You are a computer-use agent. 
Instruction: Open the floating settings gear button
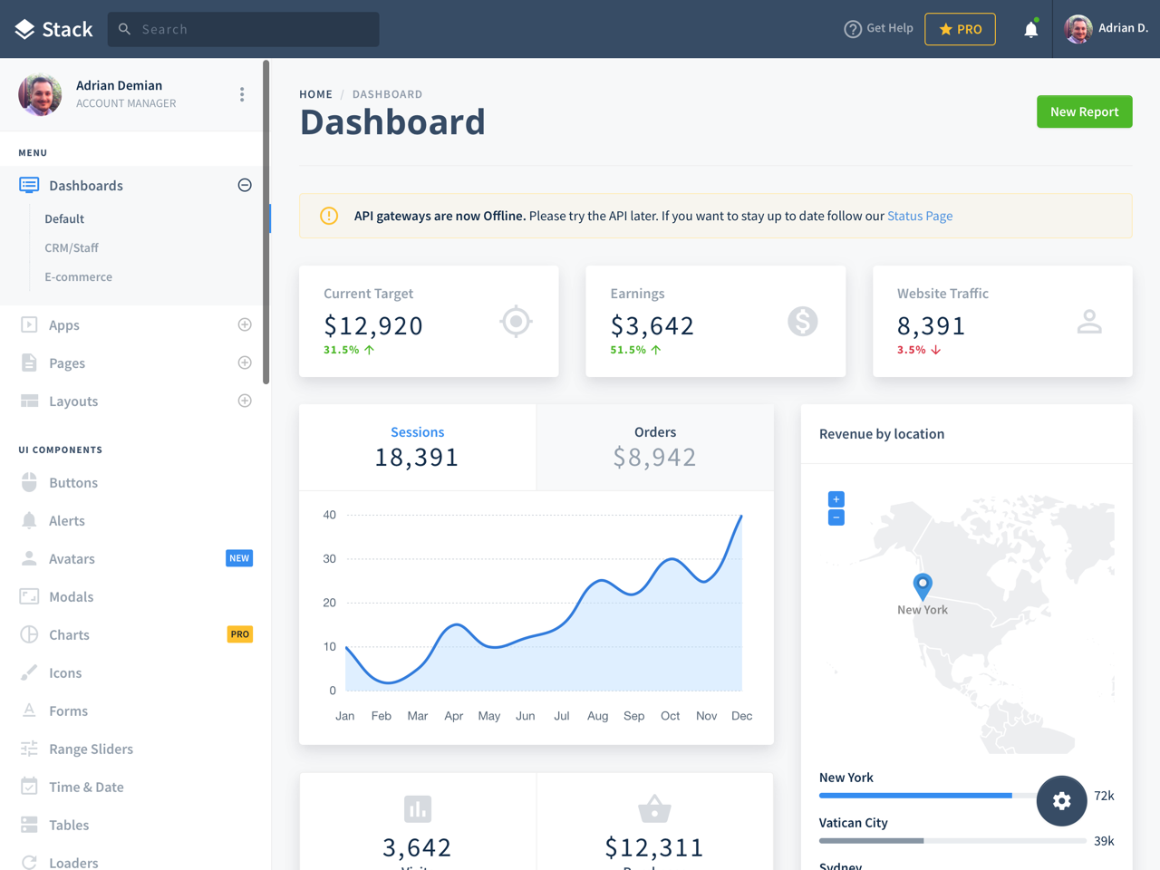(1061, 800)
